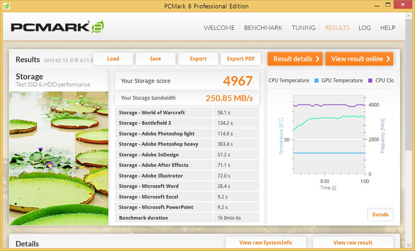Open the HELP tab
Image resolution: width=415 pixels, height=251 pixels.
[x=388, y=28]
